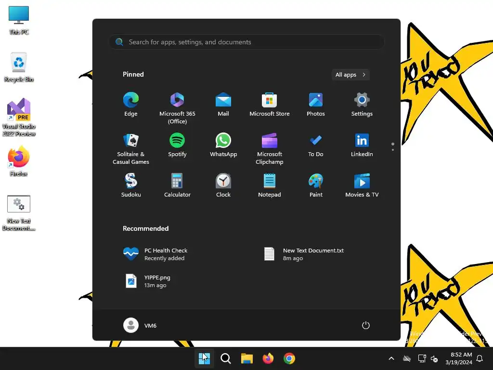Click the muted volume tray icon
This screenshot has height=370, width=493.
pos(434,358)
